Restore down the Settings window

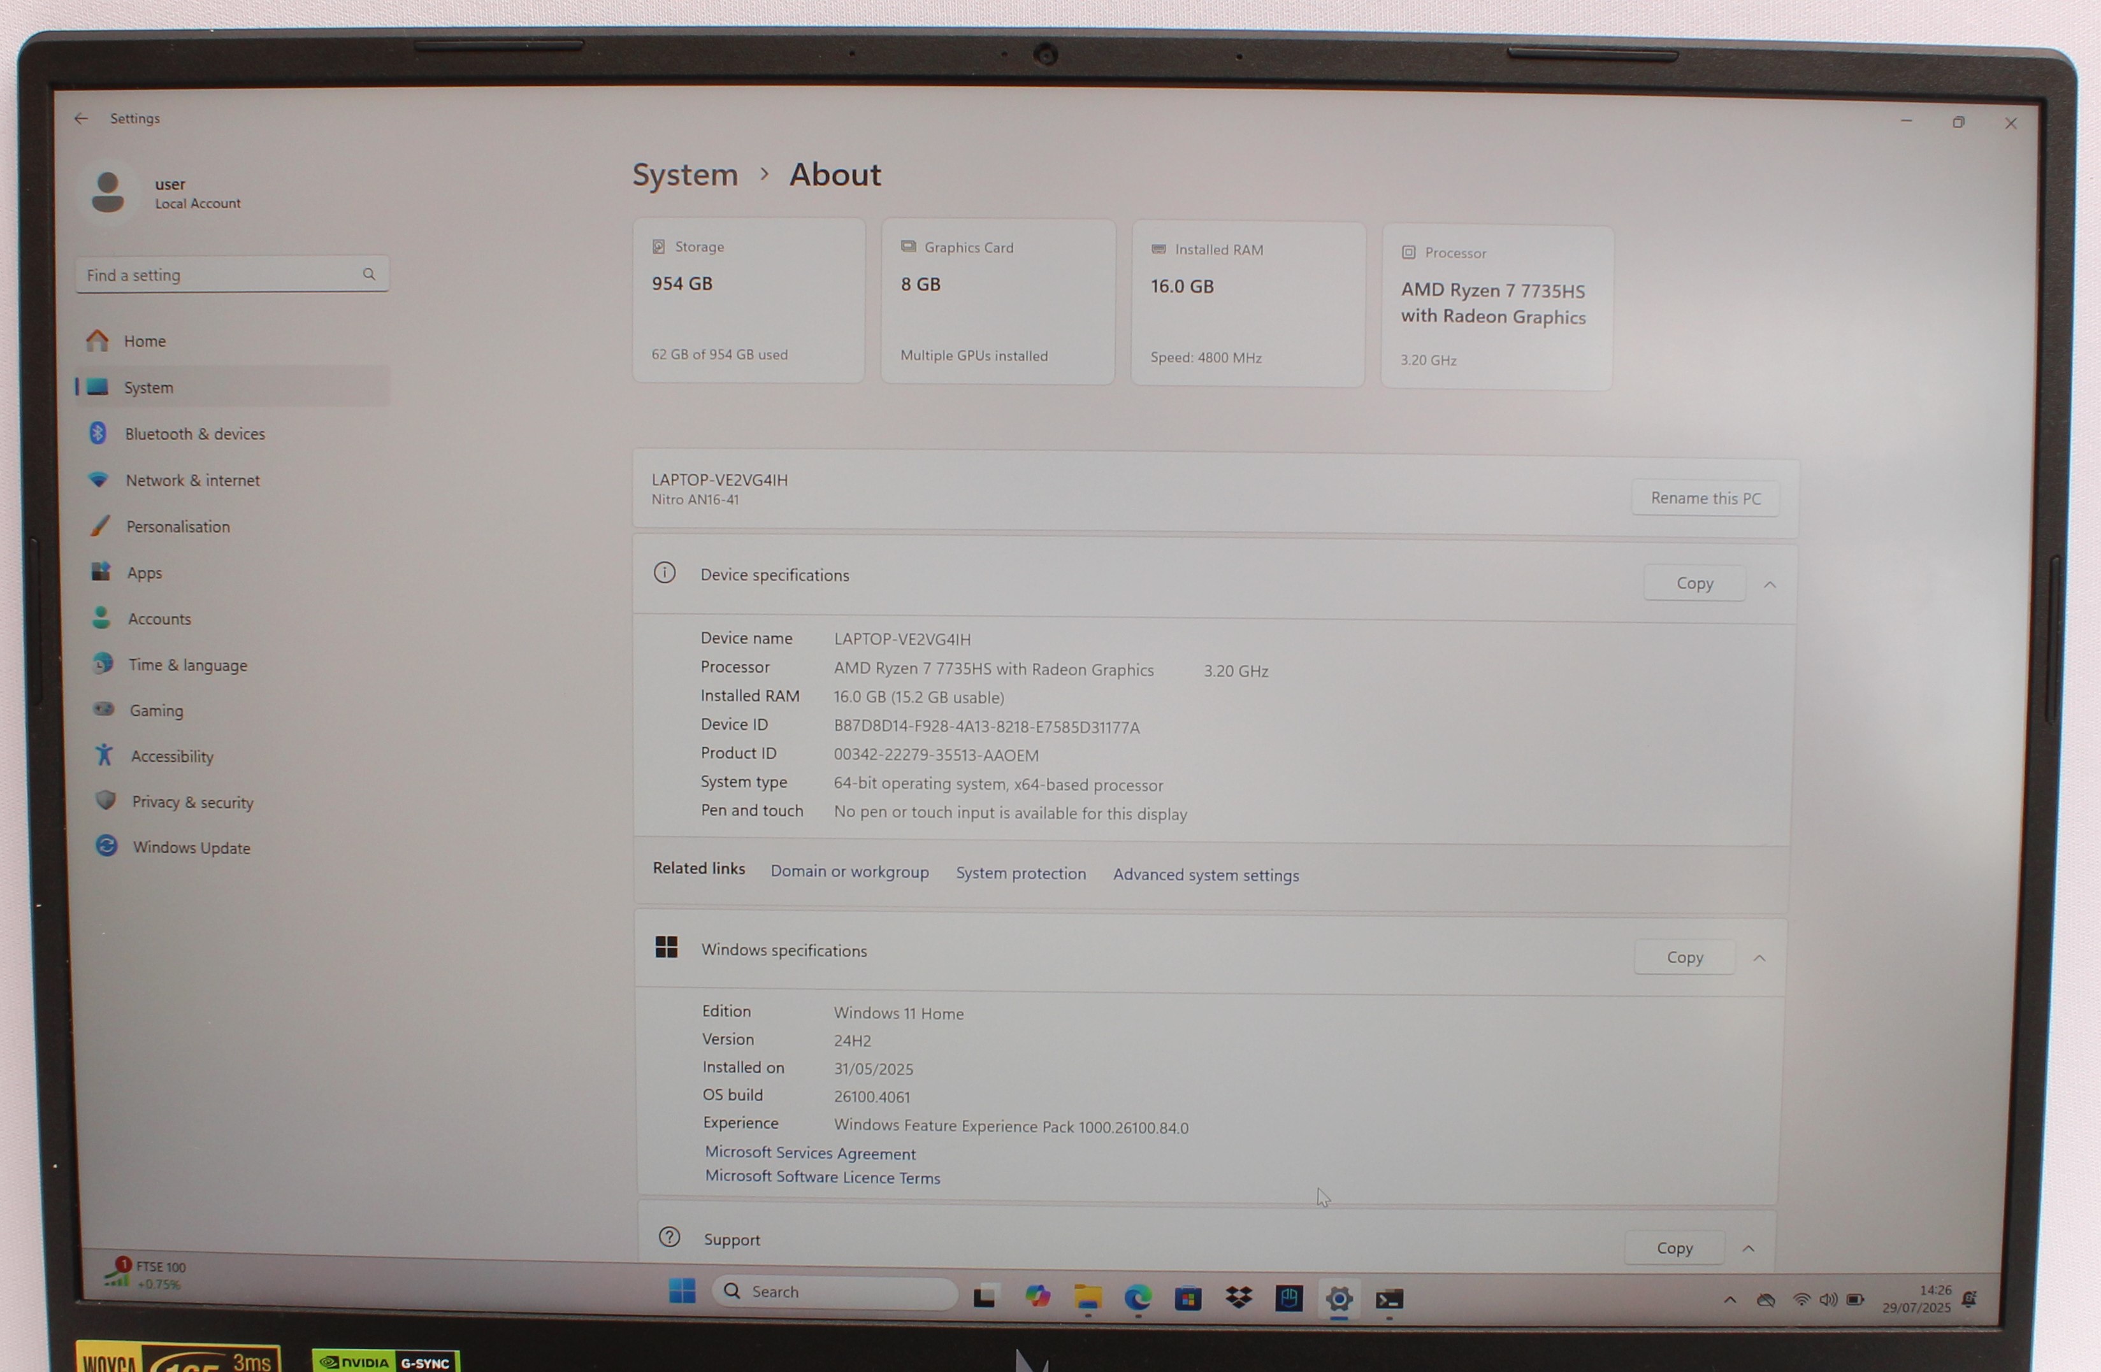[x=1959, y=123]
